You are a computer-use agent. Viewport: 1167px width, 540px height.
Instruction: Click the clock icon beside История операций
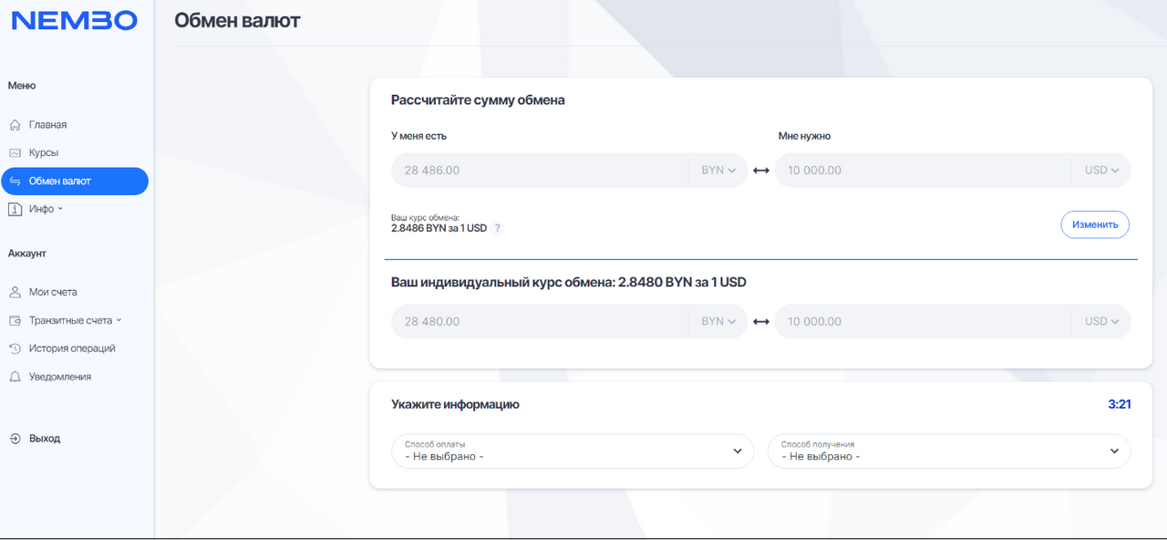[x=15, y=348]
